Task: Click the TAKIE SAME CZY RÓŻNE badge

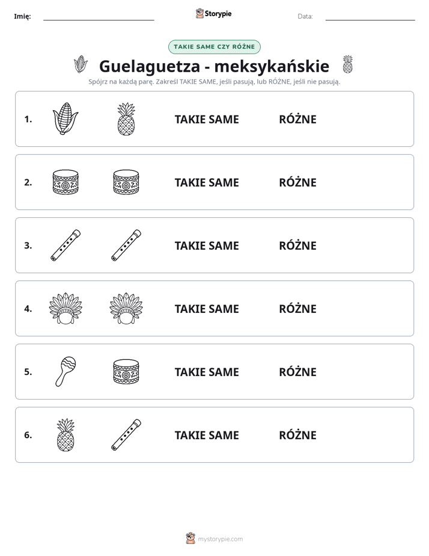Action: (x=214, y=47)
